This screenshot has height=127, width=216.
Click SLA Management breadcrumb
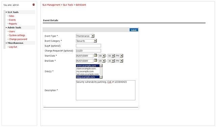click(x=51, y=5)
